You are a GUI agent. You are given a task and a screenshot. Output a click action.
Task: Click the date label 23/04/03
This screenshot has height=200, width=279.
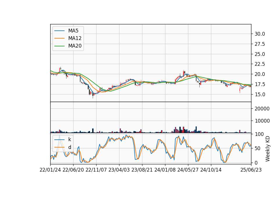click(119, 170)
